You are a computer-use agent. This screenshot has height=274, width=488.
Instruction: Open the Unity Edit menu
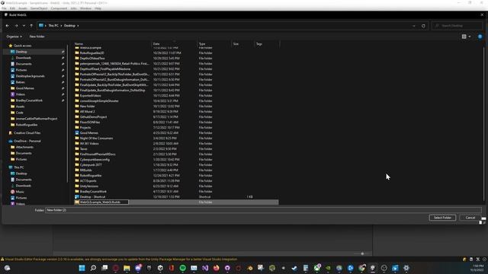coord(12,8)
